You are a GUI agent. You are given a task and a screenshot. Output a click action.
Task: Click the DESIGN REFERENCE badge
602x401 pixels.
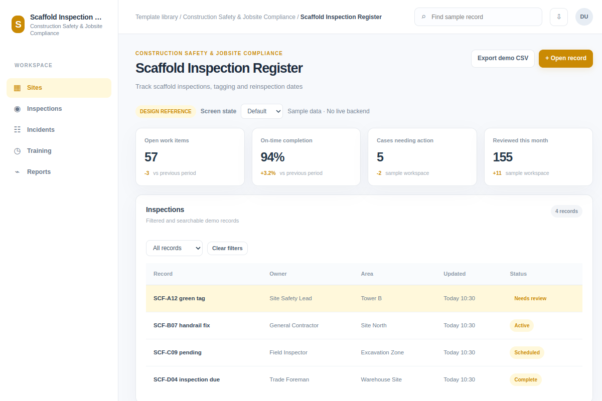[166, 111]
